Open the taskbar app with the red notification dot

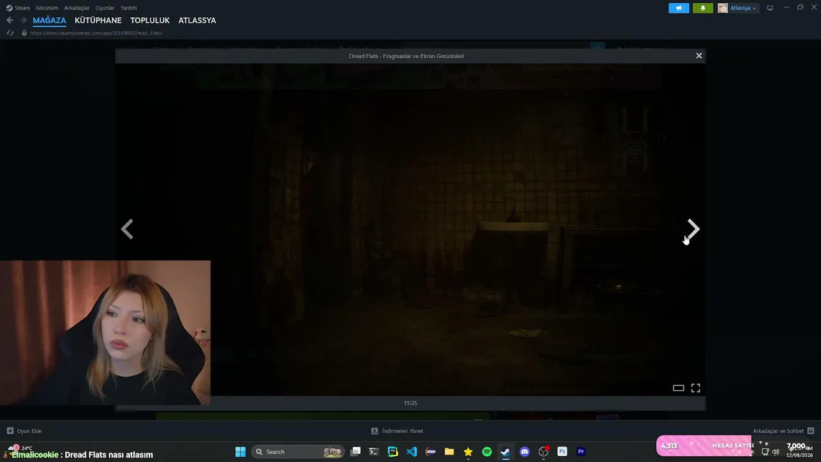tap(544, 452)
